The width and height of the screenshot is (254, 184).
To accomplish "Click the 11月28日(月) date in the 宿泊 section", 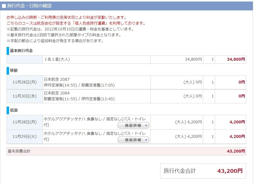I will tap(25, 122).
